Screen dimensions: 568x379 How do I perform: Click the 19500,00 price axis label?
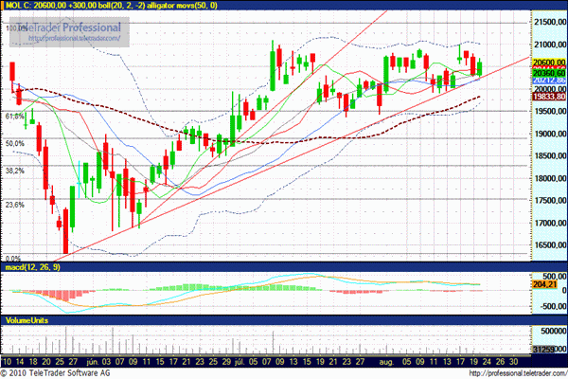pos(550,112)
